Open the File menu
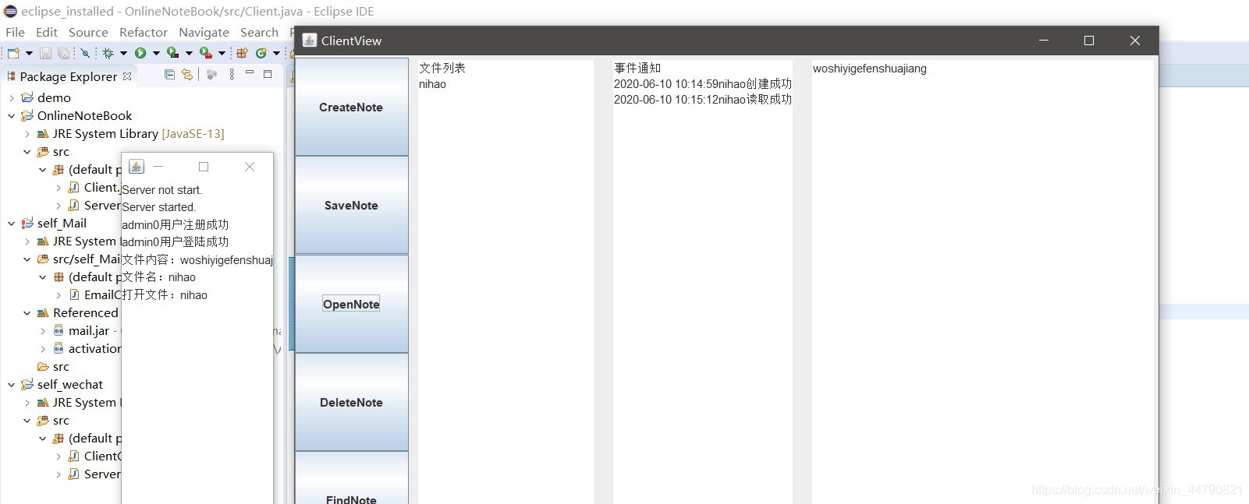 [15, 32]
